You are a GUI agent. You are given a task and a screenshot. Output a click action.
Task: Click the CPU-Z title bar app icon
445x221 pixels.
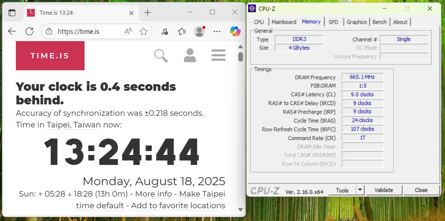tap(252, 8)
